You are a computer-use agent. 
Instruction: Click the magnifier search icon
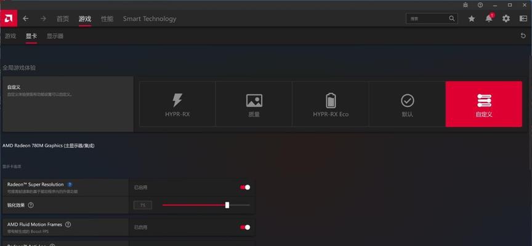tap(452, 18)
